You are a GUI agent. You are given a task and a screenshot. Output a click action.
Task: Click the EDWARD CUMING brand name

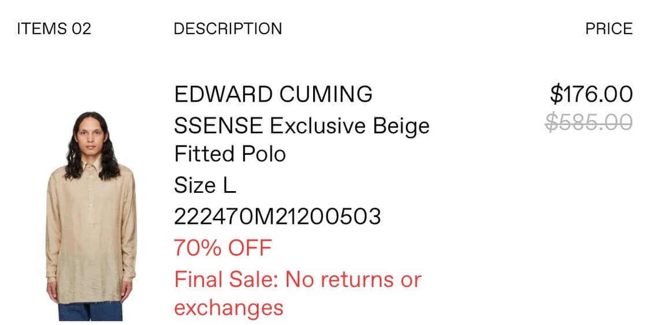[273, 94]
